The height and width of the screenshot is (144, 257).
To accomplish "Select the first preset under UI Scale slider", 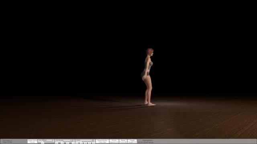I will 57,143.
